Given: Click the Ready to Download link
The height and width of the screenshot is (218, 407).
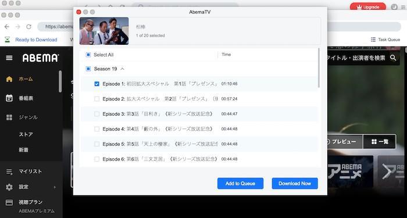Looking at the screenshot, I should (36, 40).
